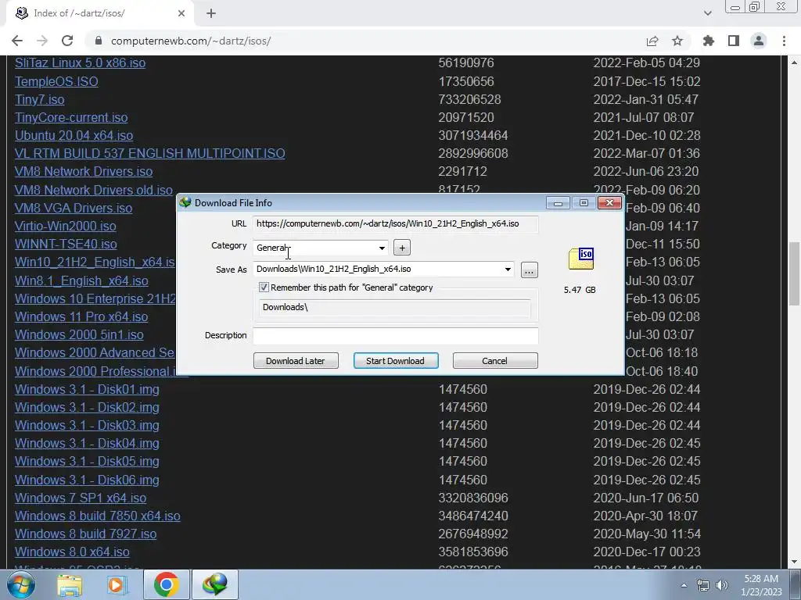The width and height of the screenshot is (801, 600).
Task: Open a new browser tab with the plus
Action: tap(211, 13)
